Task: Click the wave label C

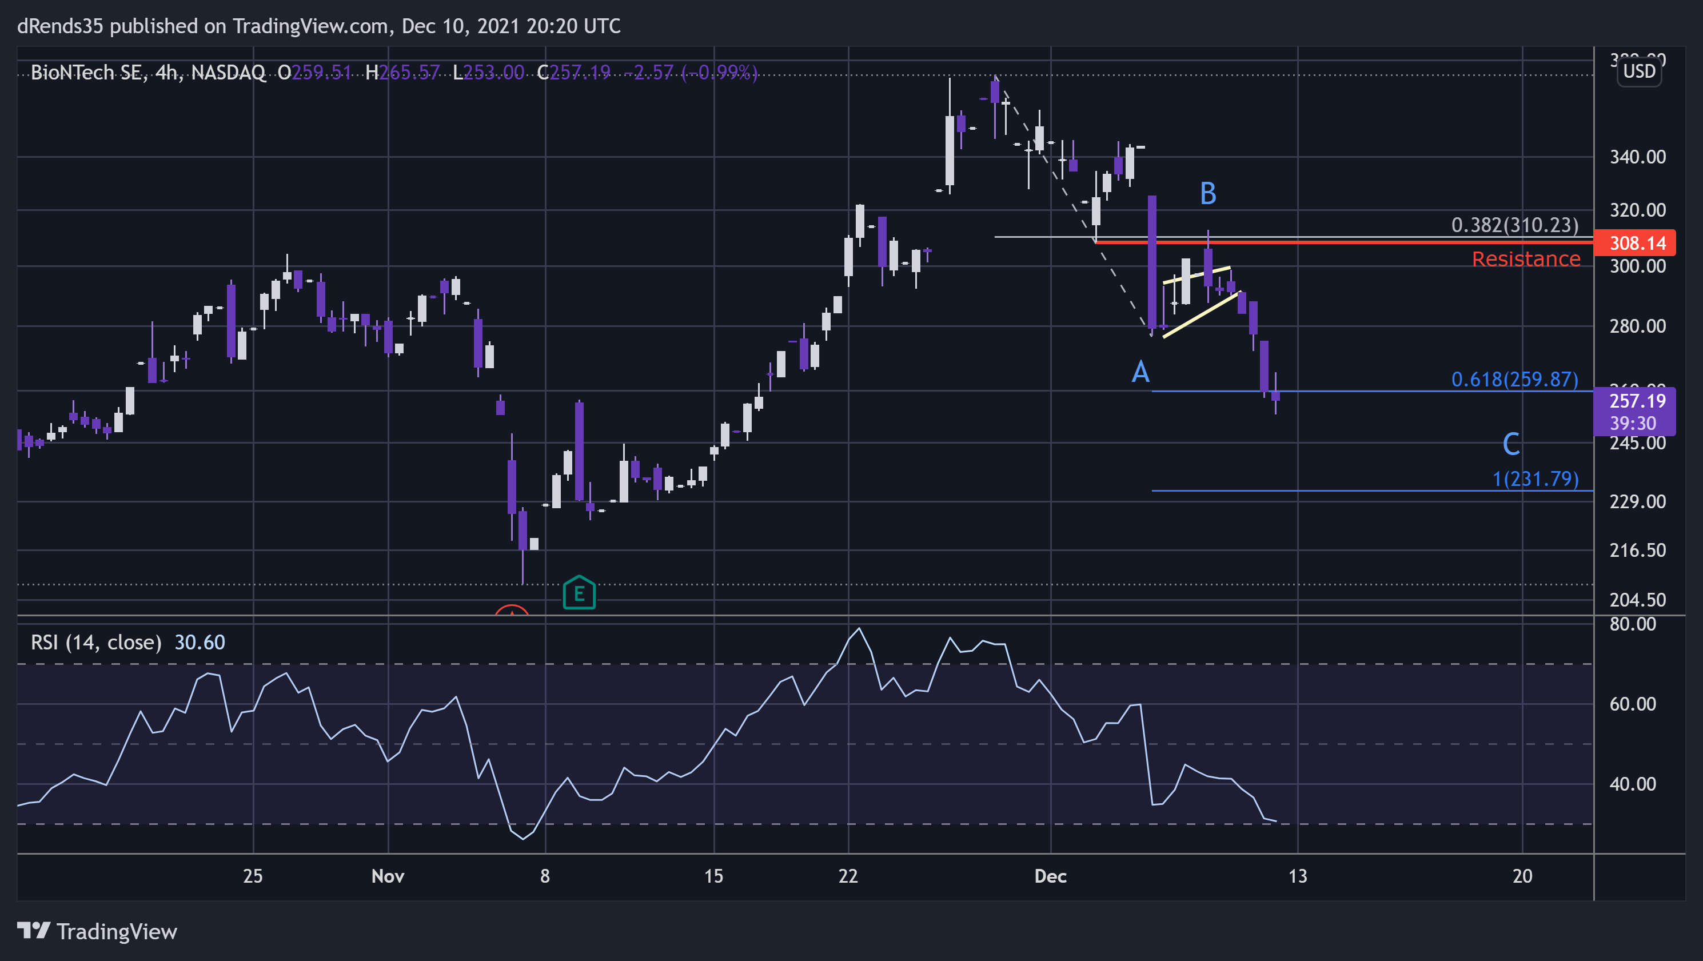Action: [x=1510, y=444]
